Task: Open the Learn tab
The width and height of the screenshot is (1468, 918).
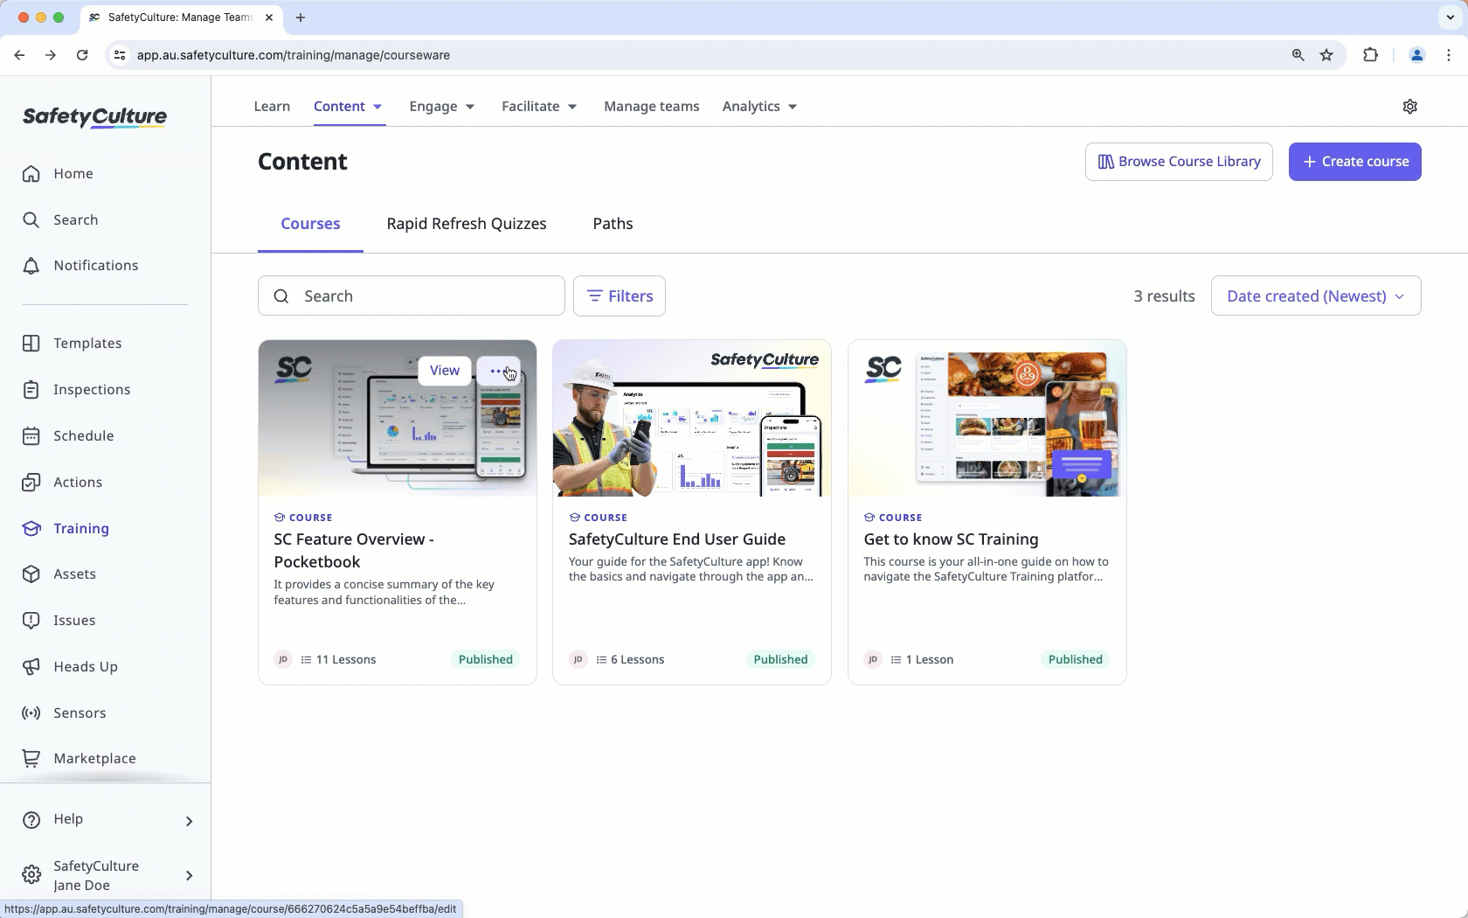Action: (272, 106)
